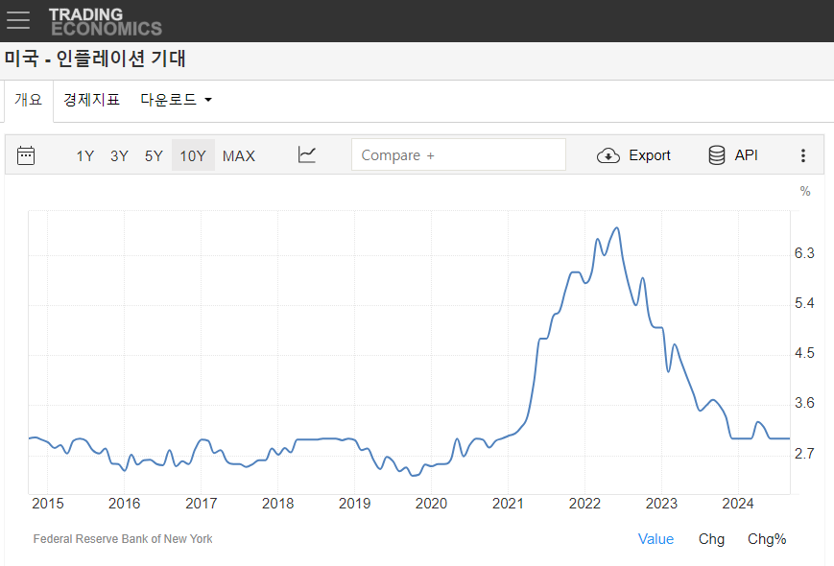Select the 5Y time range

154,155
